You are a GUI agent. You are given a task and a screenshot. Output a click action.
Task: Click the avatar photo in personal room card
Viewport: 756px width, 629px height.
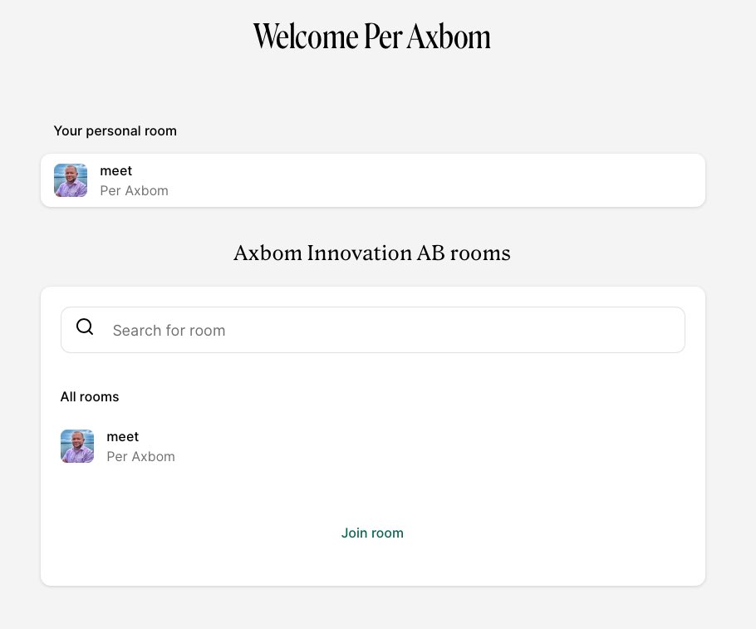pos(71,180)
